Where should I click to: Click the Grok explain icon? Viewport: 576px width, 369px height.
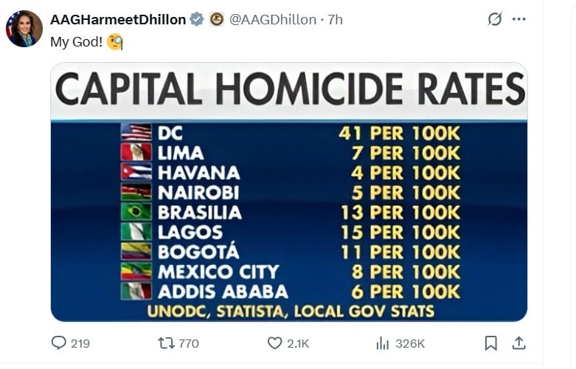494,19
